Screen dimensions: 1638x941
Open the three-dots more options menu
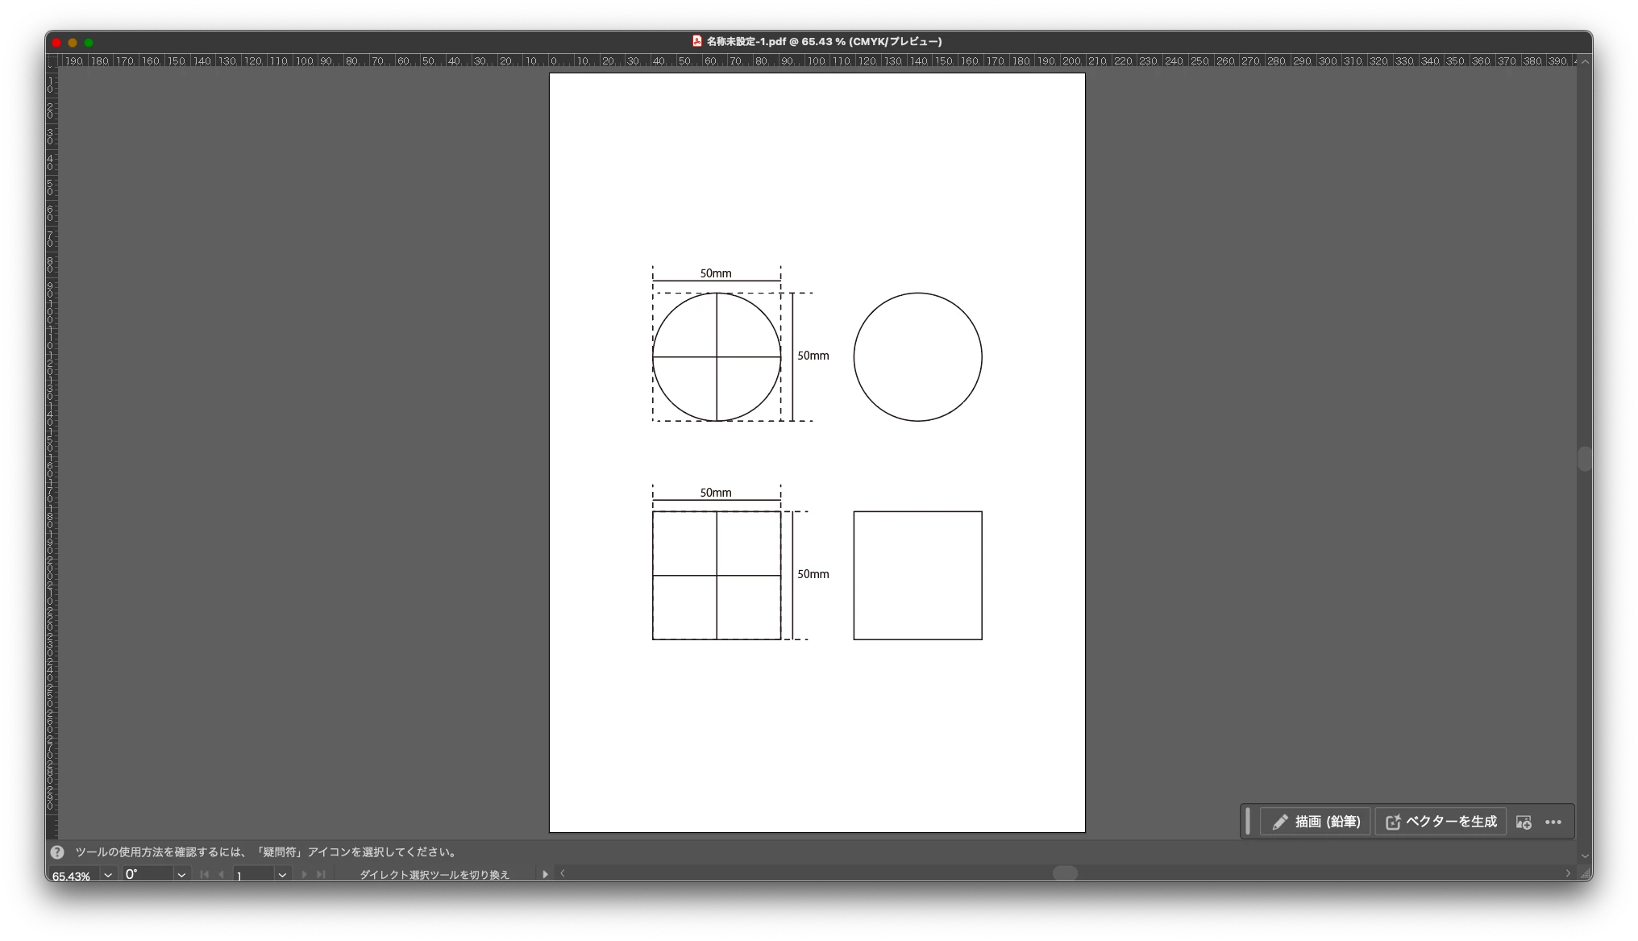tap(1553, 822)
